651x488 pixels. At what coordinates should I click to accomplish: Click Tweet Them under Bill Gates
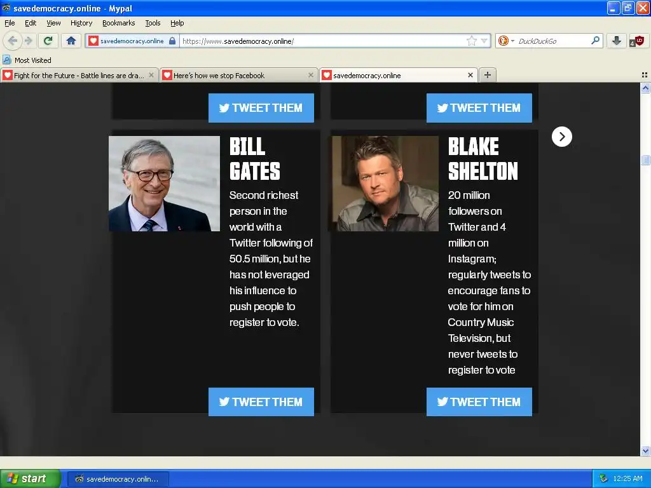click(x=261, y=402)
